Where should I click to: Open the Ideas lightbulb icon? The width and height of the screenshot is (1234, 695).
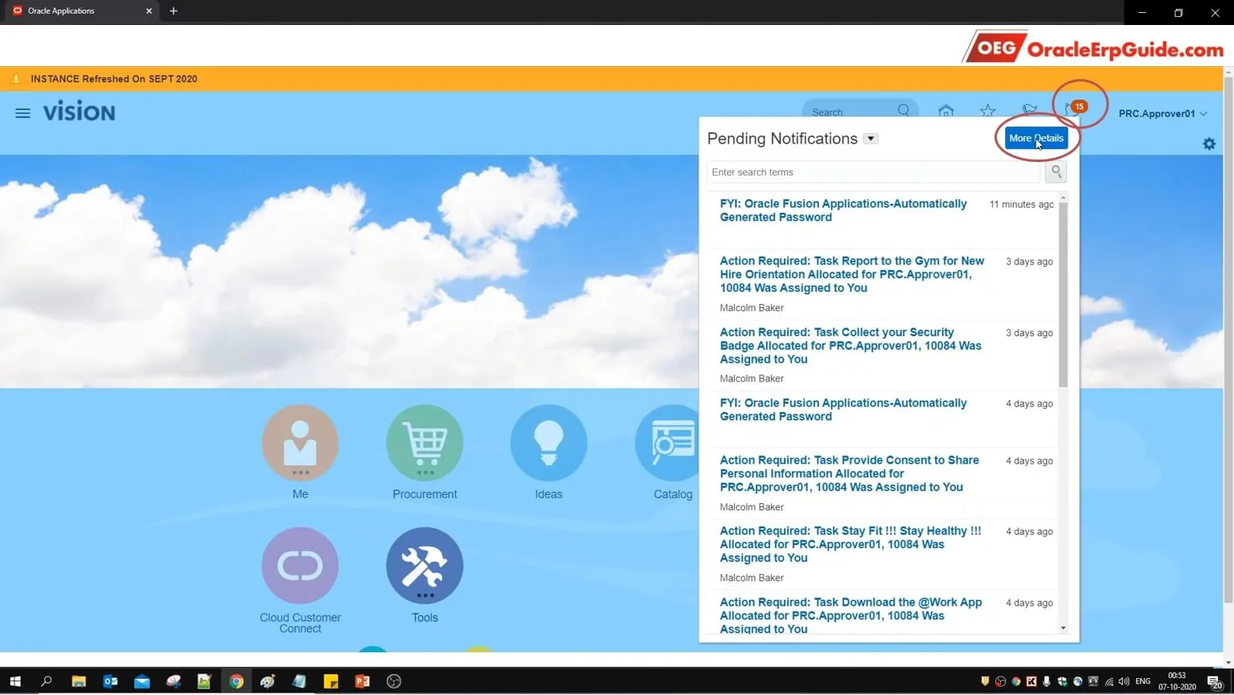(548, 443)
